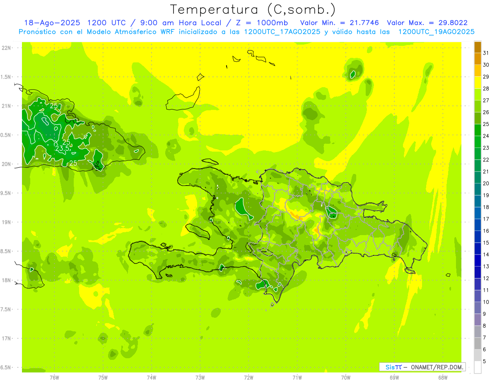Click the "69W" longitude label
The height and width of the screenshot is (383, 497).
(x=394, y=377)
